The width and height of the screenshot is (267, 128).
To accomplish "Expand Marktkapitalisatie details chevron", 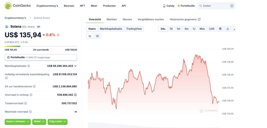I will [75, 66].
